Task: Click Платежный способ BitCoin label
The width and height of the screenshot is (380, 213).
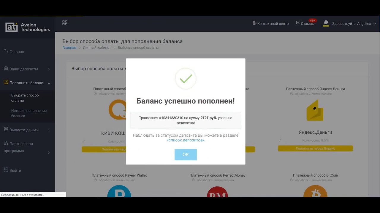Action: pyautogui.click(x=315, y=175)
